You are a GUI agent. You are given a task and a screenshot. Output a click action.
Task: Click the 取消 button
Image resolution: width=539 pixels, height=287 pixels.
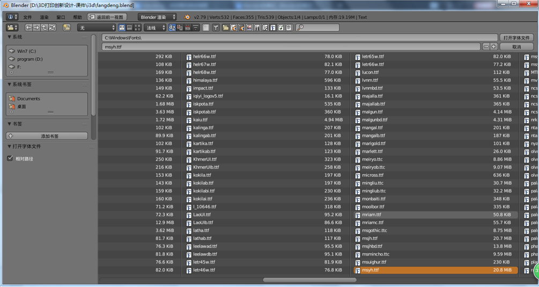coord(516,47)
